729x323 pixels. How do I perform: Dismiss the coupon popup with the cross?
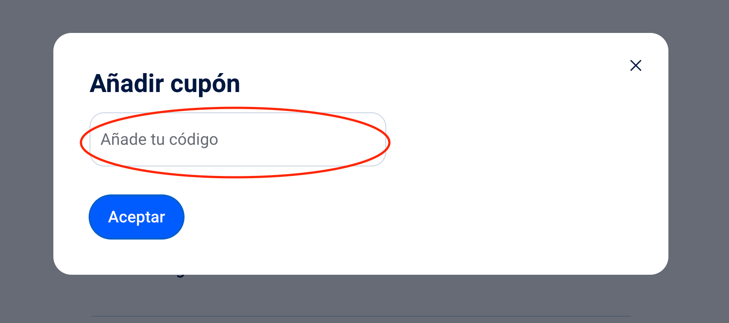[x=635, y=65]
